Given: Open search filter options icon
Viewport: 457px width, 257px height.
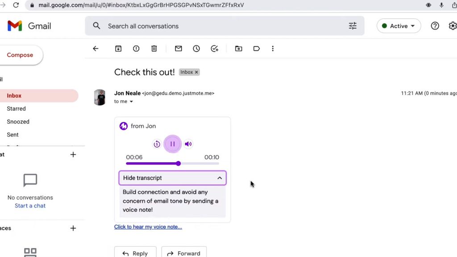Looking at the screenshot, I should 353,26.
